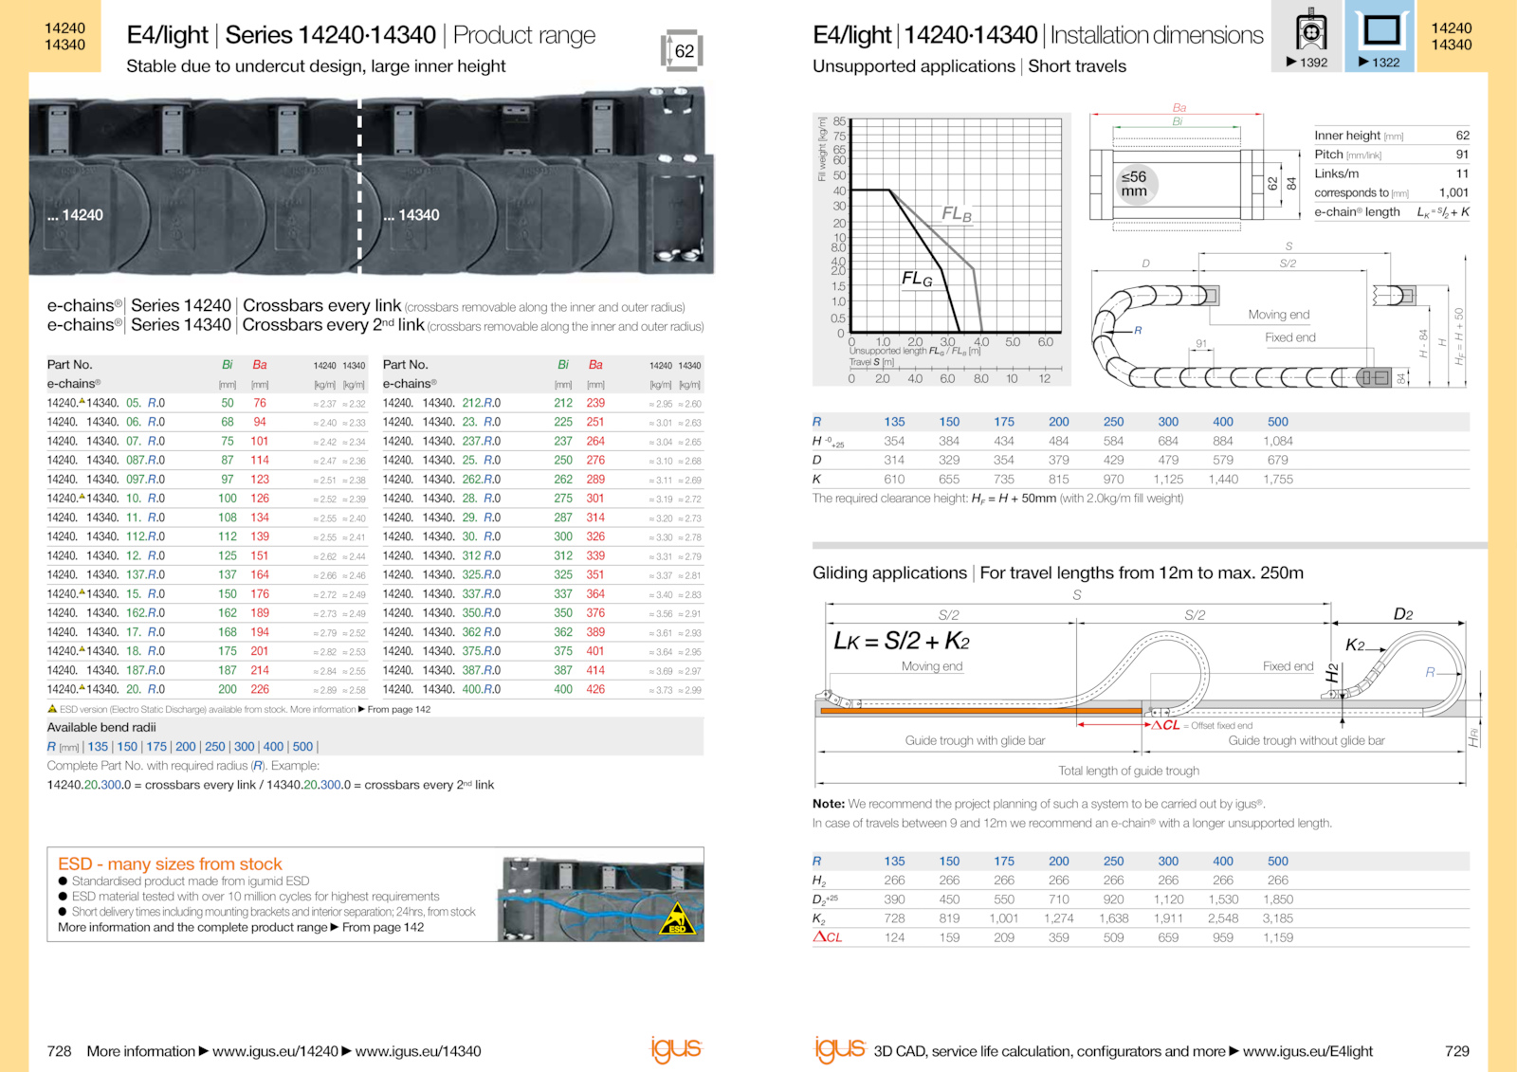Click the FLG curve label in graph
1517x1072 pixels.
(x=917, y=279)
